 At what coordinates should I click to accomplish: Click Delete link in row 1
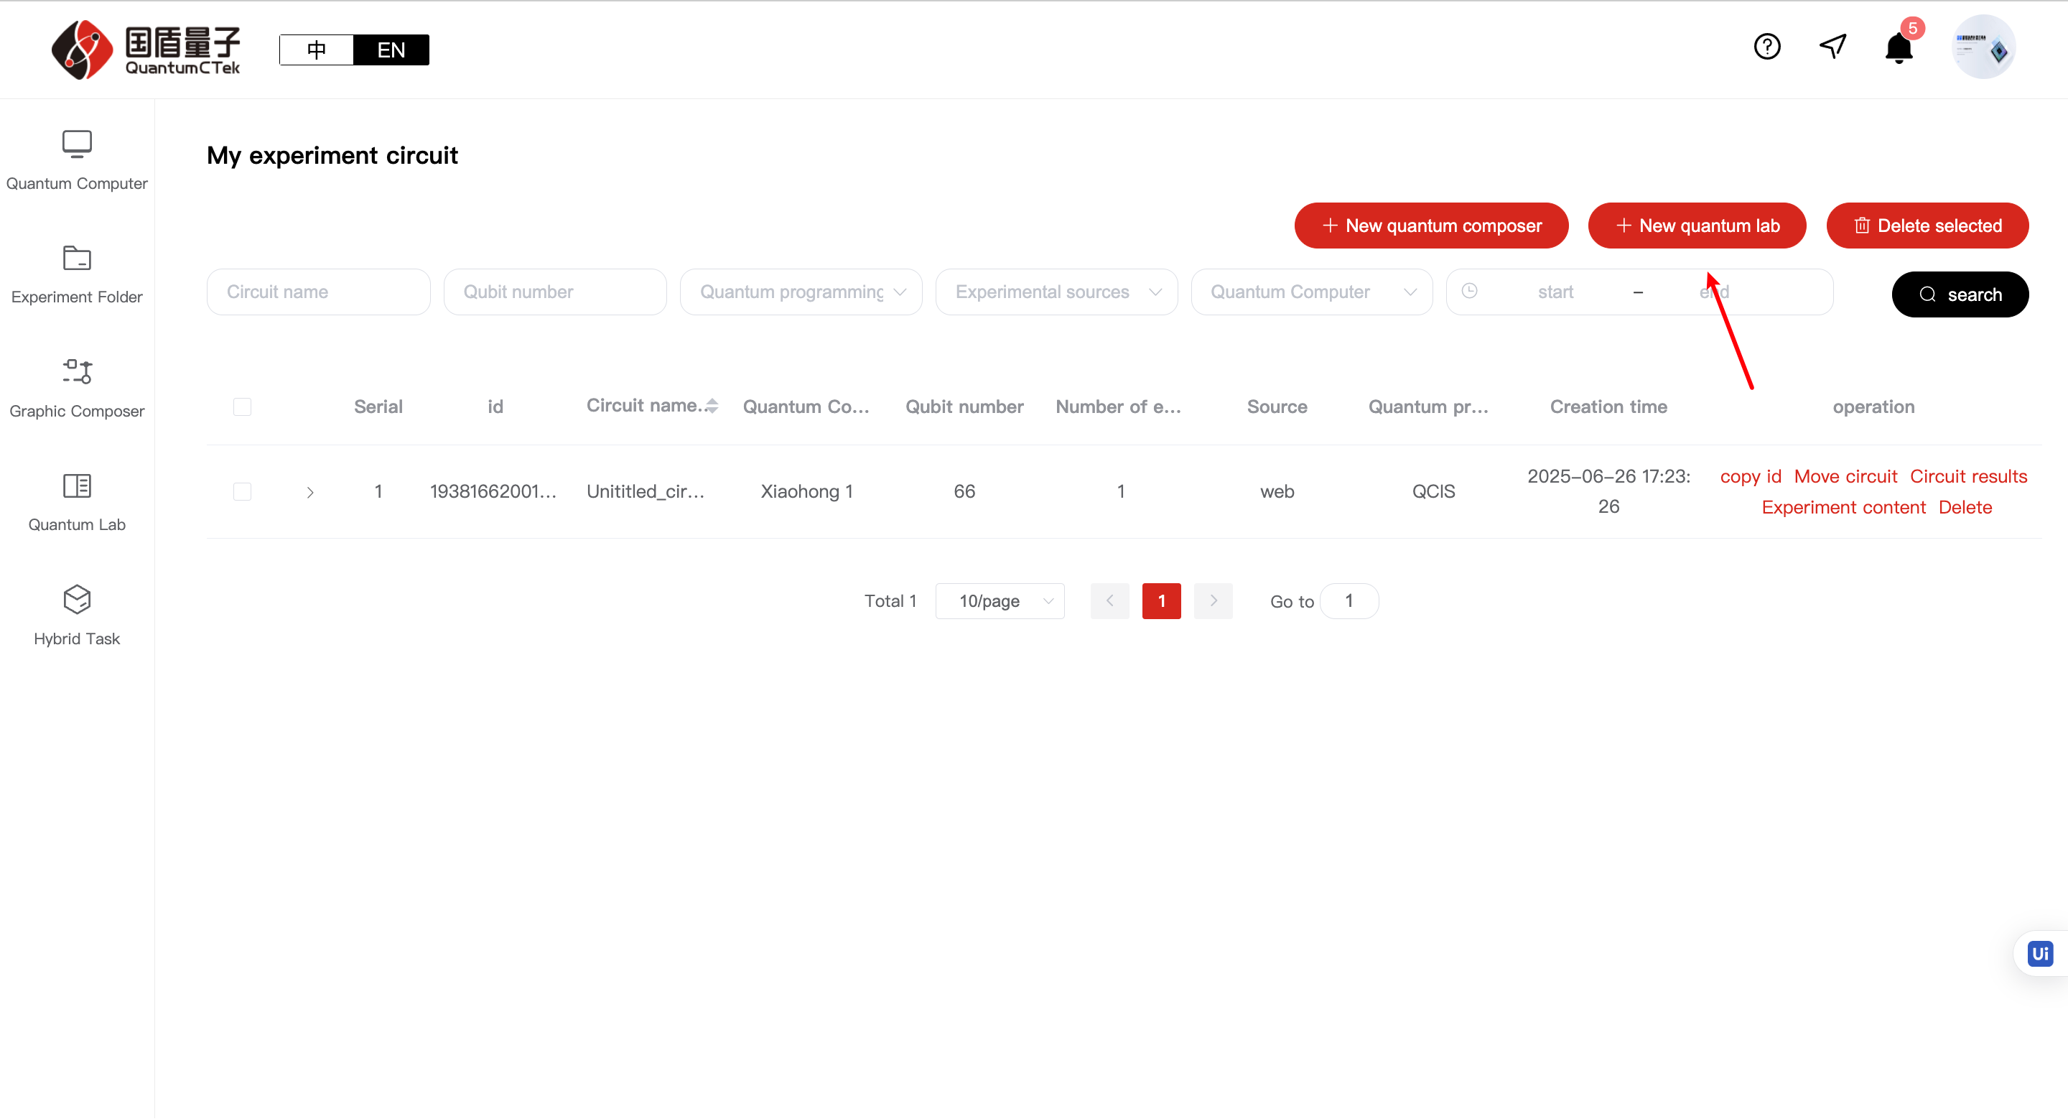pyautogui.click(x=1965, y=507)
